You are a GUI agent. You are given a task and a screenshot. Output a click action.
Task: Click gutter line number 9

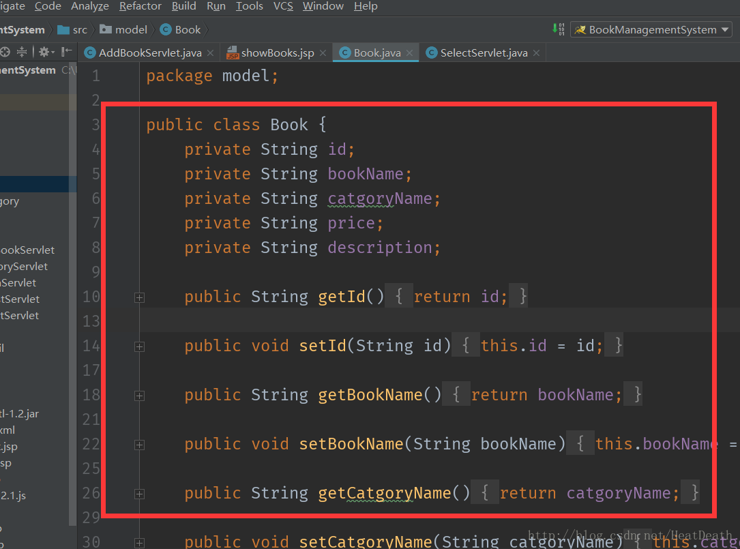[95, 272]
